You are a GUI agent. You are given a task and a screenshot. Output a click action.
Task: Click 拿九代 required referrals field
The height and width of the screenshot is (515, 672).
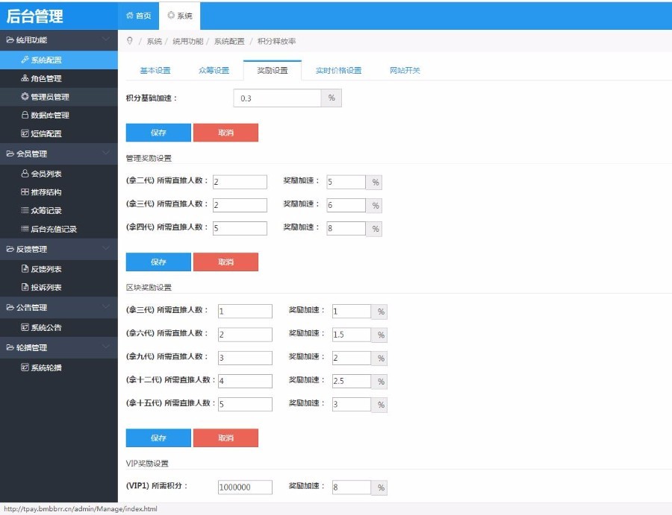pyautogui.click(x=245, y=358)
